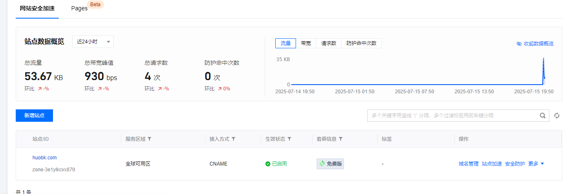Click the 安全防护 link
The width and height of the screenshot is (568, 194).
[515, 164]
